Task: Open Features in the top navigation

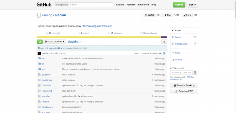Action: tap(131, 5)
